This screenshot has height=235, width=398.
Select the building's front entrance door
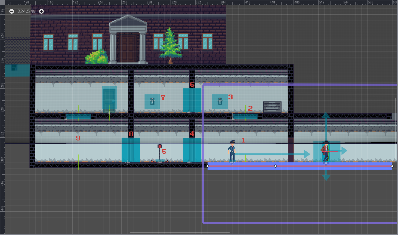click(x=128, y=47)
